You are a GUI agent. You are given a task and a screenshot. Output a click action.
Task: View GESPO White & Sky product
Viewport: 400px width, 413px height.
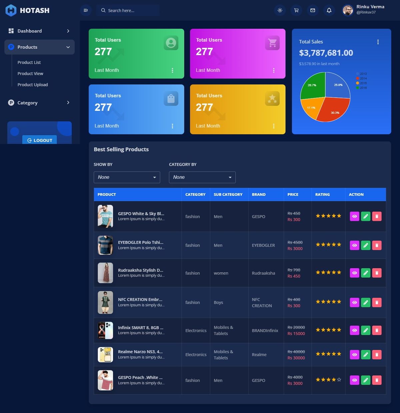(x=355, y=217)
